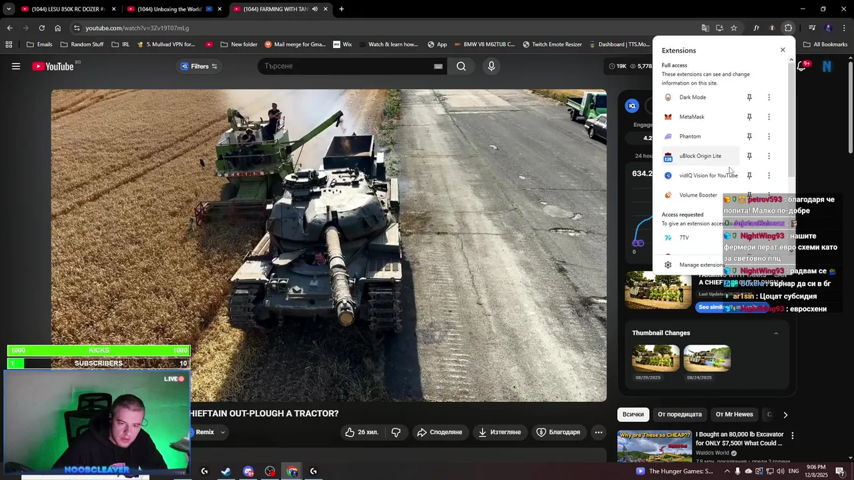Close the Extensions popup
Viewport: 854px width, 480px height.
(783, 50)
